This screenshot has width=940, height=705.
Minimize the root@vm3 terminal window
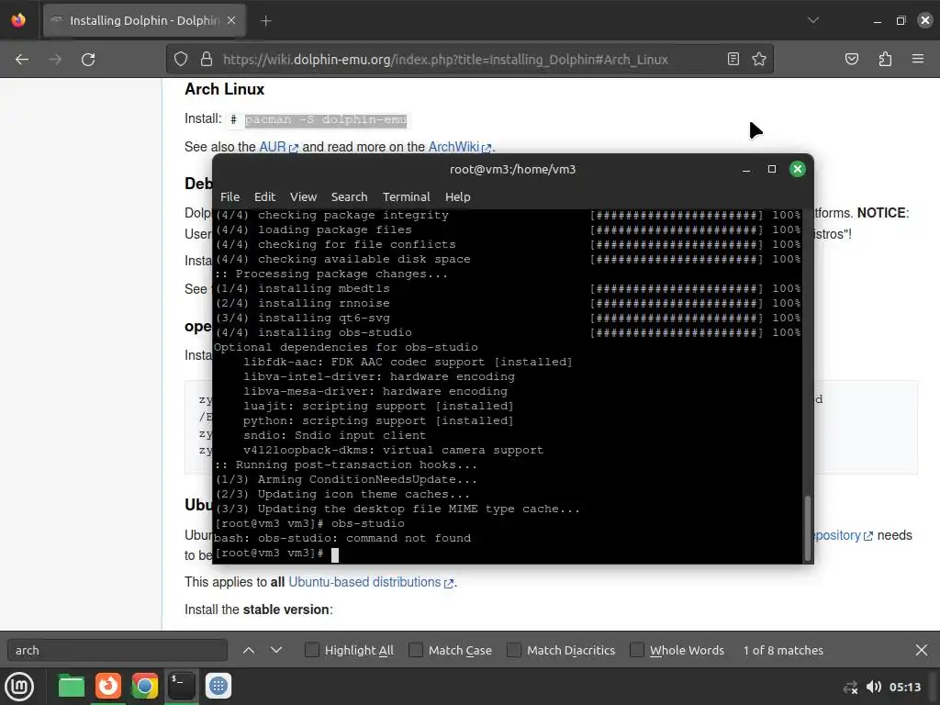pos(746,170)
